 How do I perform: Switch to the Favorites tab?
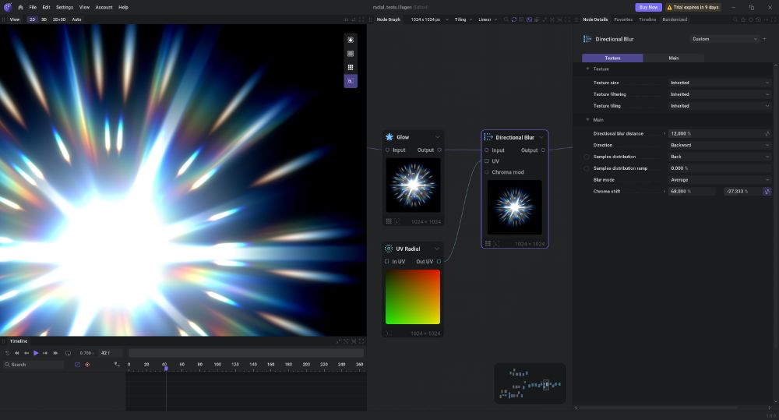tap(623, 20)
